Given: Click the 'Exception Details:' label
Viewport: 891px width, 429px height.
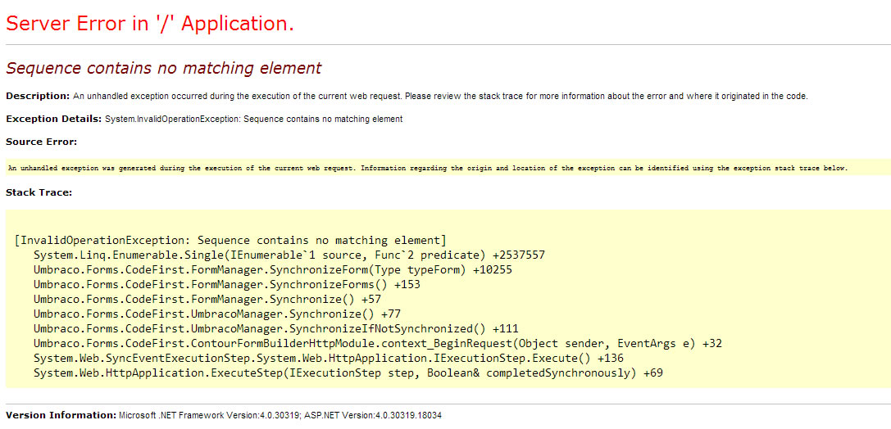Looking at the screenshot, I should pyautogui.click(x=54, y=119).
